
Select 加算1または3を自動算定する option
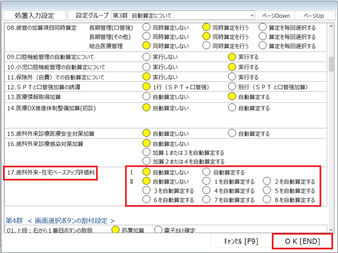[147, 153]
